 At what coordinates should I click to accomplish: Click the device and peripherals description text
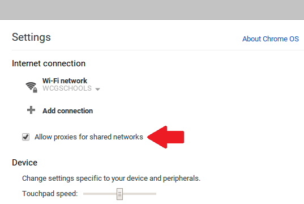[111, 178]
